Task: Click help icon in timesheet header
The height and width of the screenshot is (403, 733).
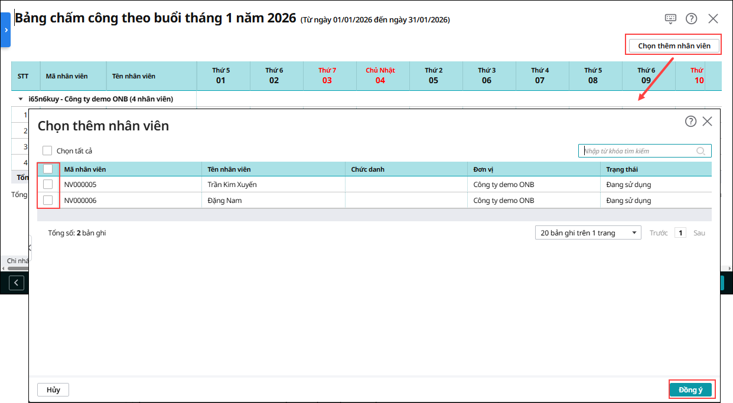Action: click(691, 18)
